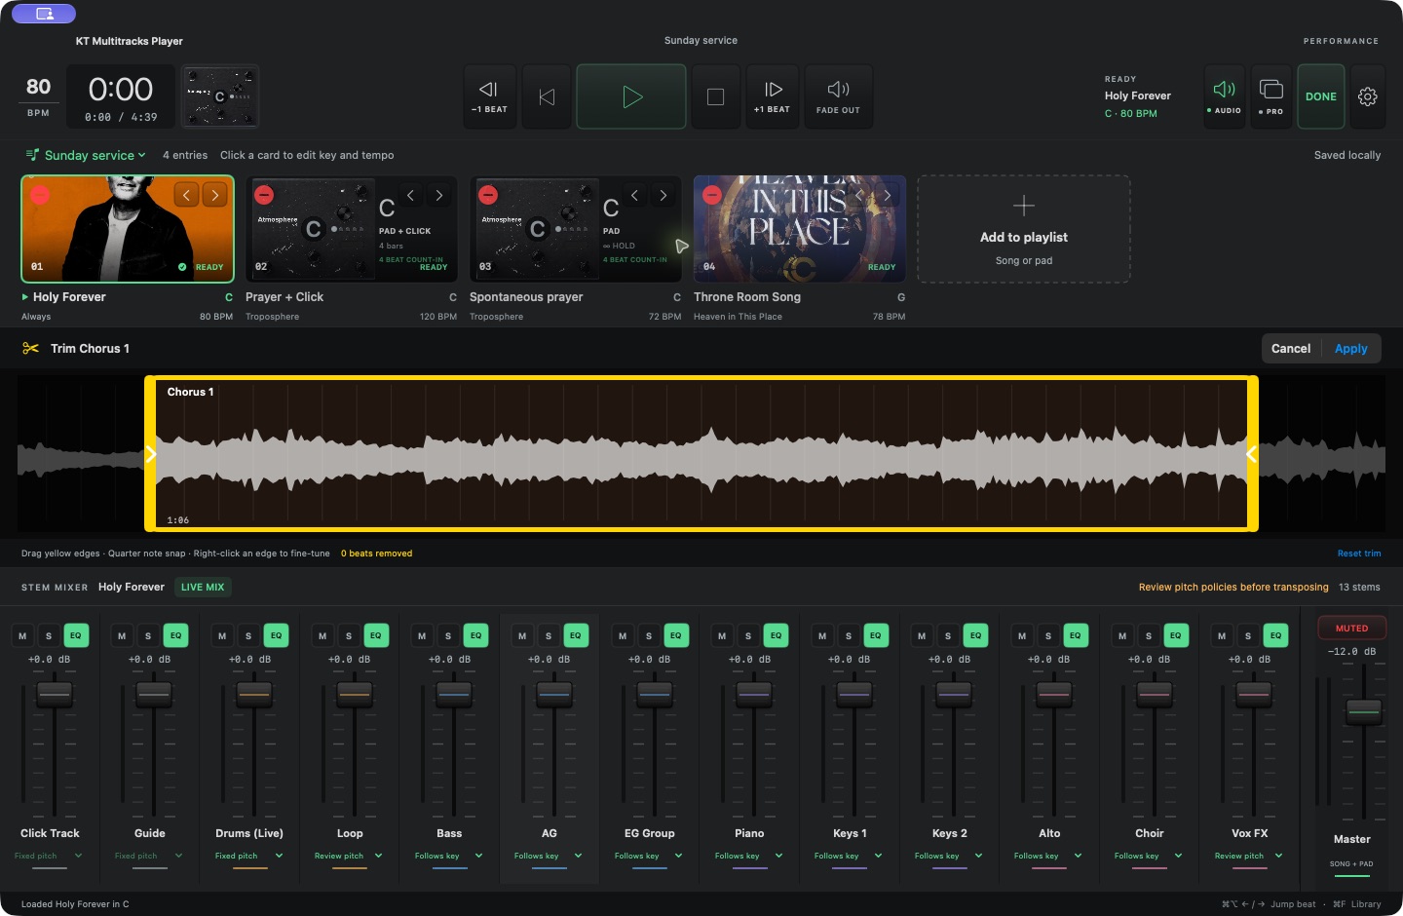The width and height of the screenshot is (1403, 916).
Task: Toggle the master MUTED button
Action: [1351, 629]
